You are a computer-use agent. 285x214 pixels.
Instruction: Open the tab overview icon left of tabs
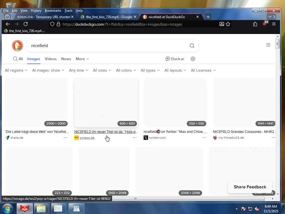click(7, 17)
